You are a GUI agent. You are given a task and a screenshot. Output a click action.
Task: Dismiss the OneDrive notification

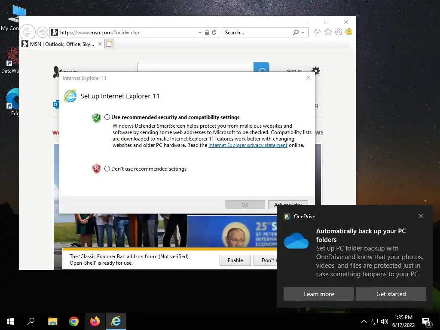coord(421,216)
